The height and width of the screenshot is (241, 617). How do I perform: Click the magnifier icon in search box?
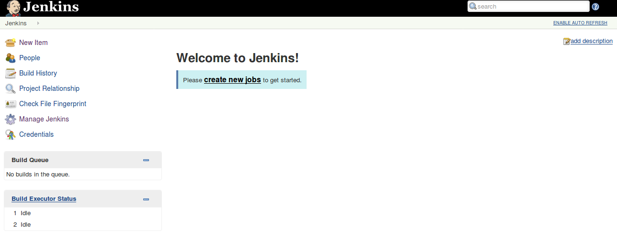473,6
